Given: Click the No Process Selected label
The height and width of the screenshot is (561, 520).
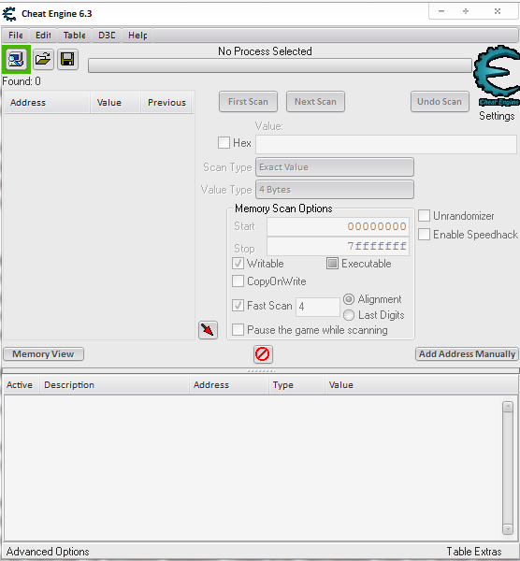Looking at the screenshot, I should (265, 51).
